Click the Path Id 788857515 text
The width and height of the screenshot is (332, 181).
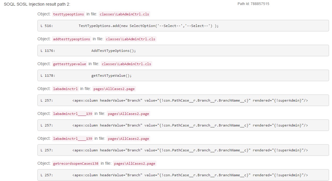253,4
